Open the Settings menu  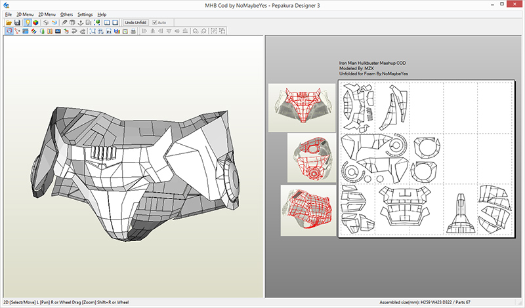click(85, 14)
